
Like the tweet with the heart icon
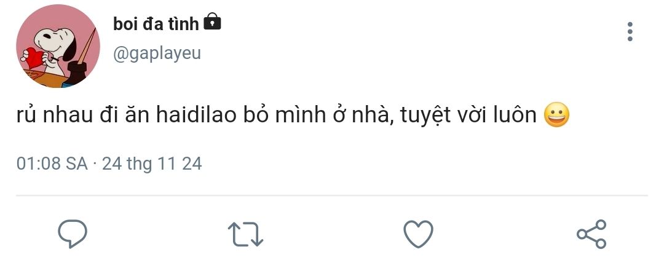pos(418,234)
